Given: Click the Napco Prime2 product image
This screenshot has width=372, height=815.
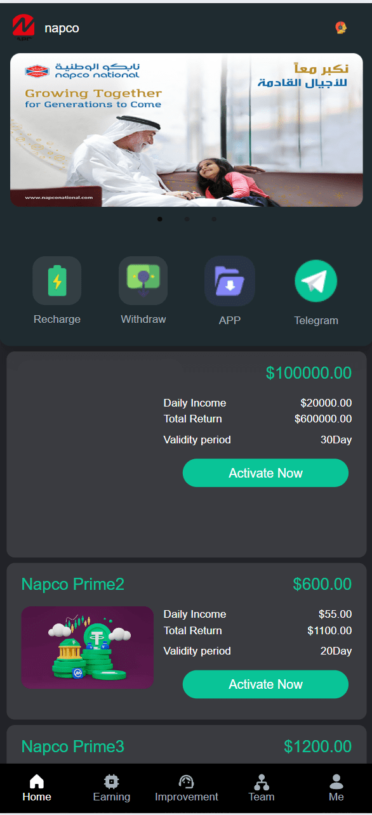Looking at the screenshot, I should (x=88, y=648).
